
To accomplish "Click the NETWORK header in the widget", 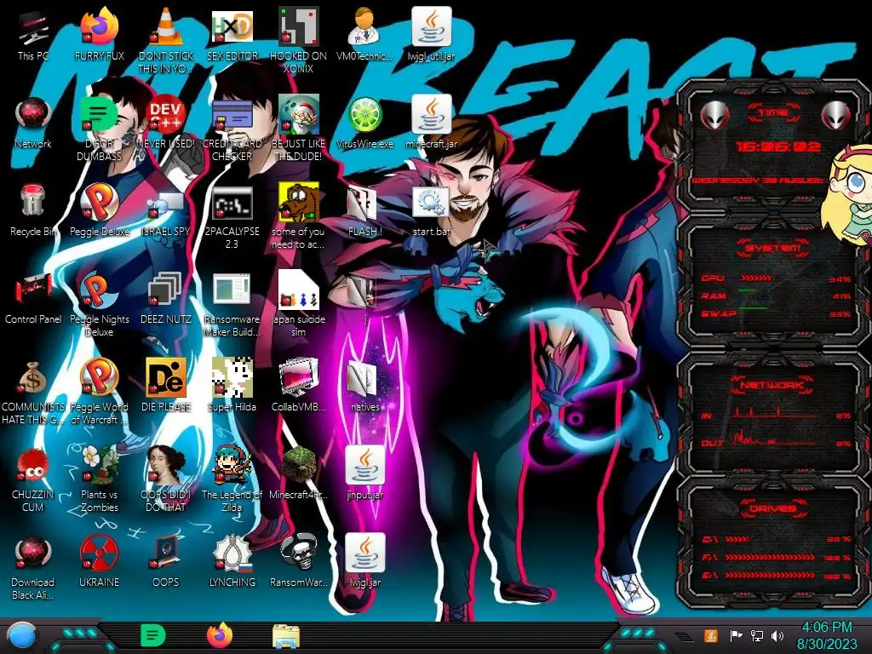I will 773,384.
